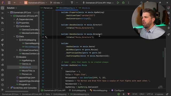
Task: Open more actions three-dot menu in toolbar
Action: click(x=129, y=3)
